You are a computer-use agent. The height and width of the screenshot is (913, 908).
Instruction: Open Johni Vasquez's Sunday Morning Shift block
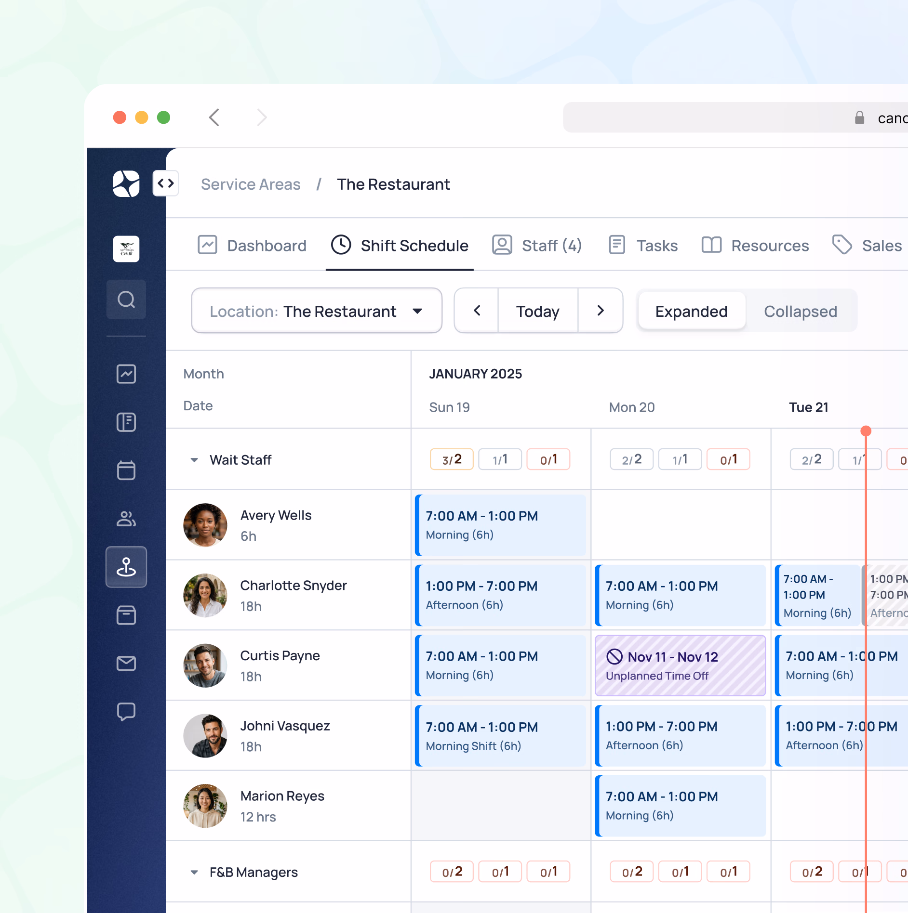click(x=501, y=736)
